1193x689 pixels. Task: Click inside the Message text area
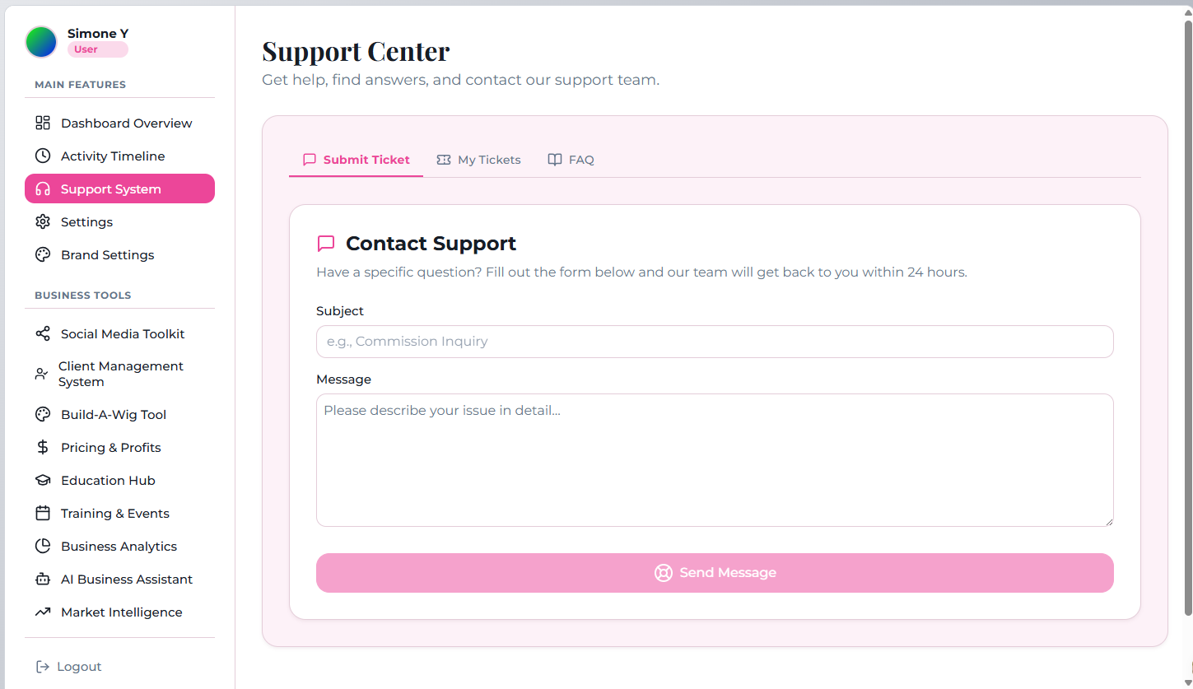715,460
